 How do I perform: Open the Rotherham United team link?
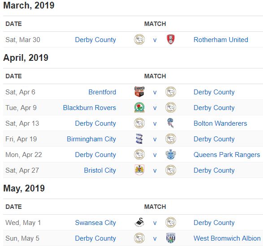click(221, 40)
